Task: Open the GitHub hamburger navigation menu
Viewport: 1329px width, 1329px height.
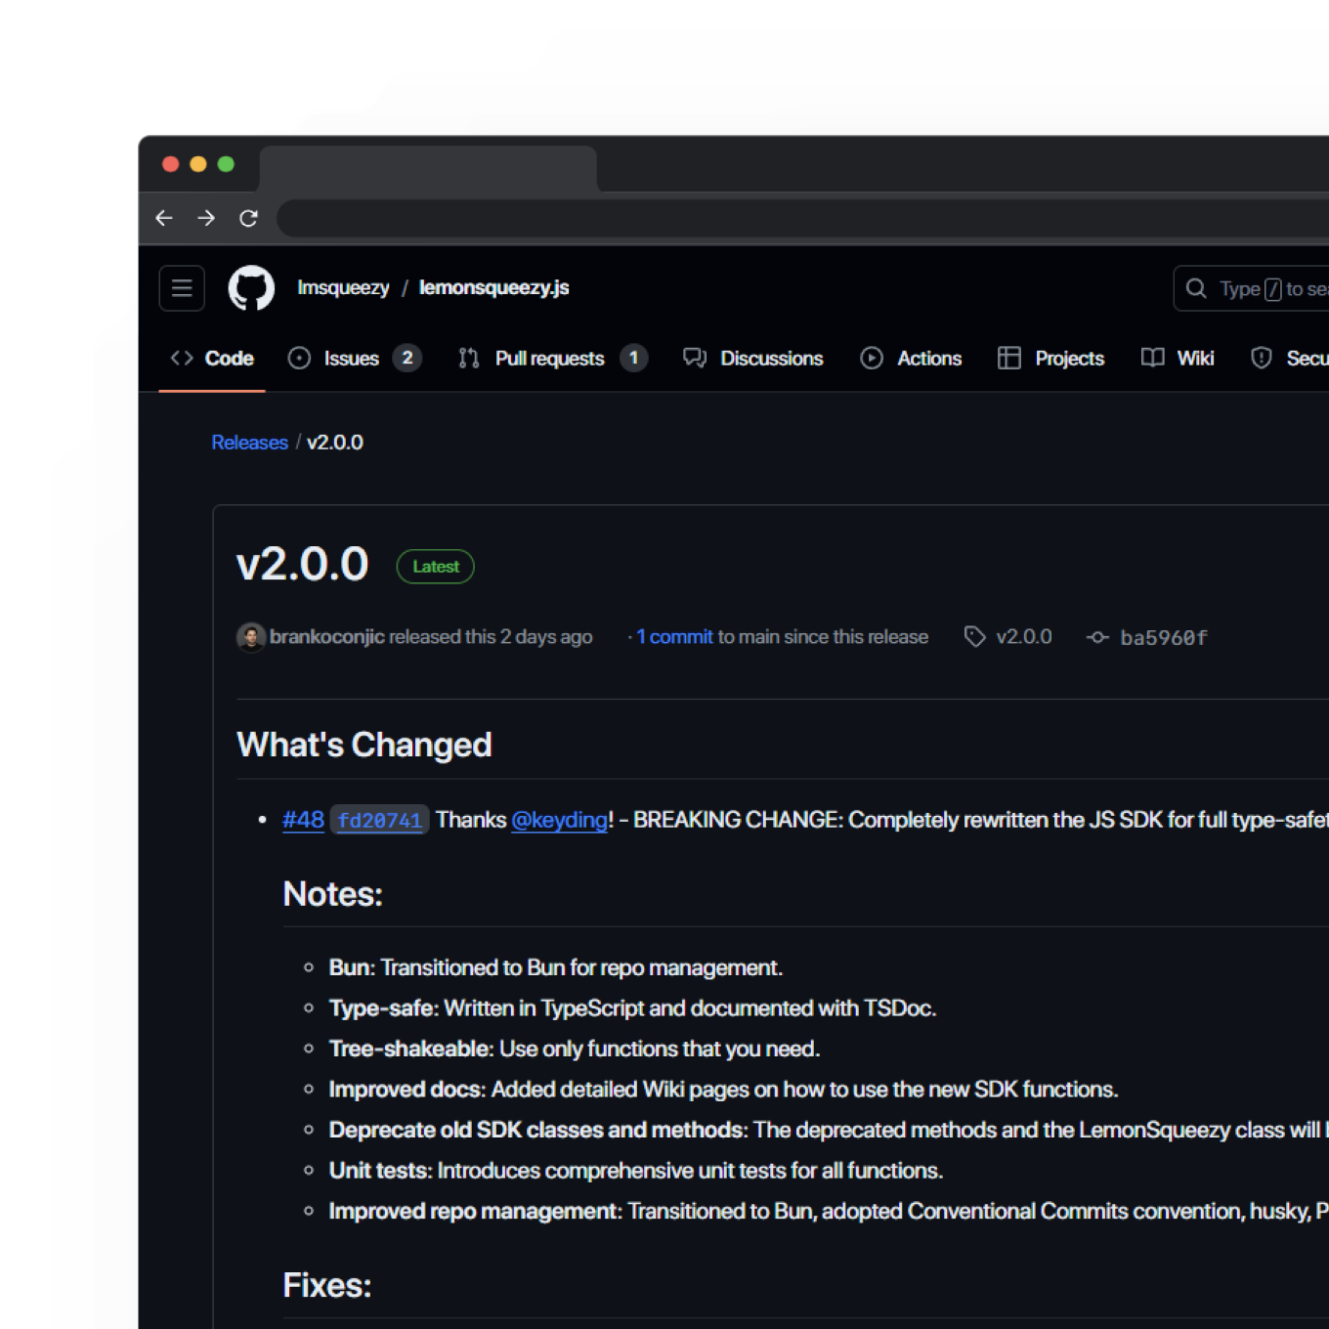Action: point(182,287)
